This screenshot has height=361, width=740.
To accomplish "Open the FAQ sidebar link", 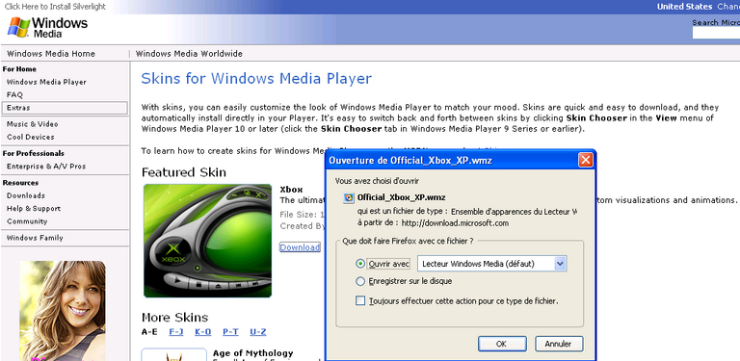I will pyautogui.click(x=14, y=94).
